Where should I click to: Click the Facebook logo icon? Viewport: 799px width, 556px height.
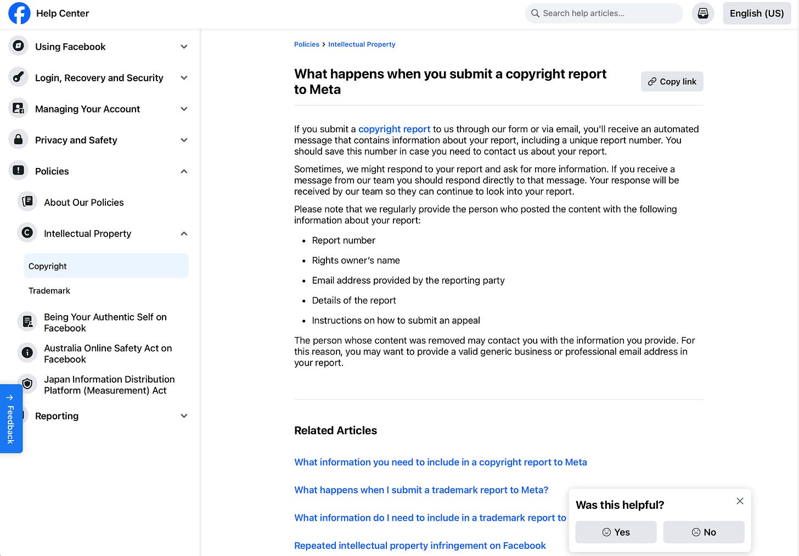(x=19, y=13)
